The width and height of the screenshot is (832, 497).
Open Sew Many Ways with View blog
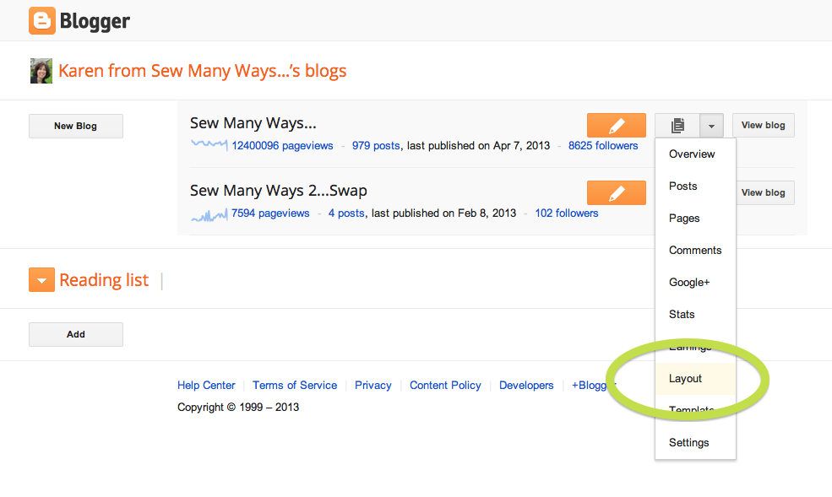(x=763, y=125)
